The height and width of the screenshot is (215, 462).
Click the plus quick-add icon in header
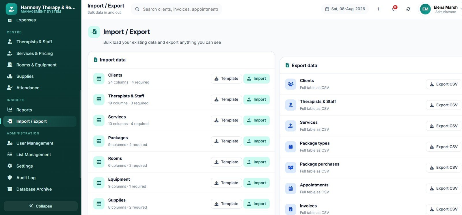point(379,9)
